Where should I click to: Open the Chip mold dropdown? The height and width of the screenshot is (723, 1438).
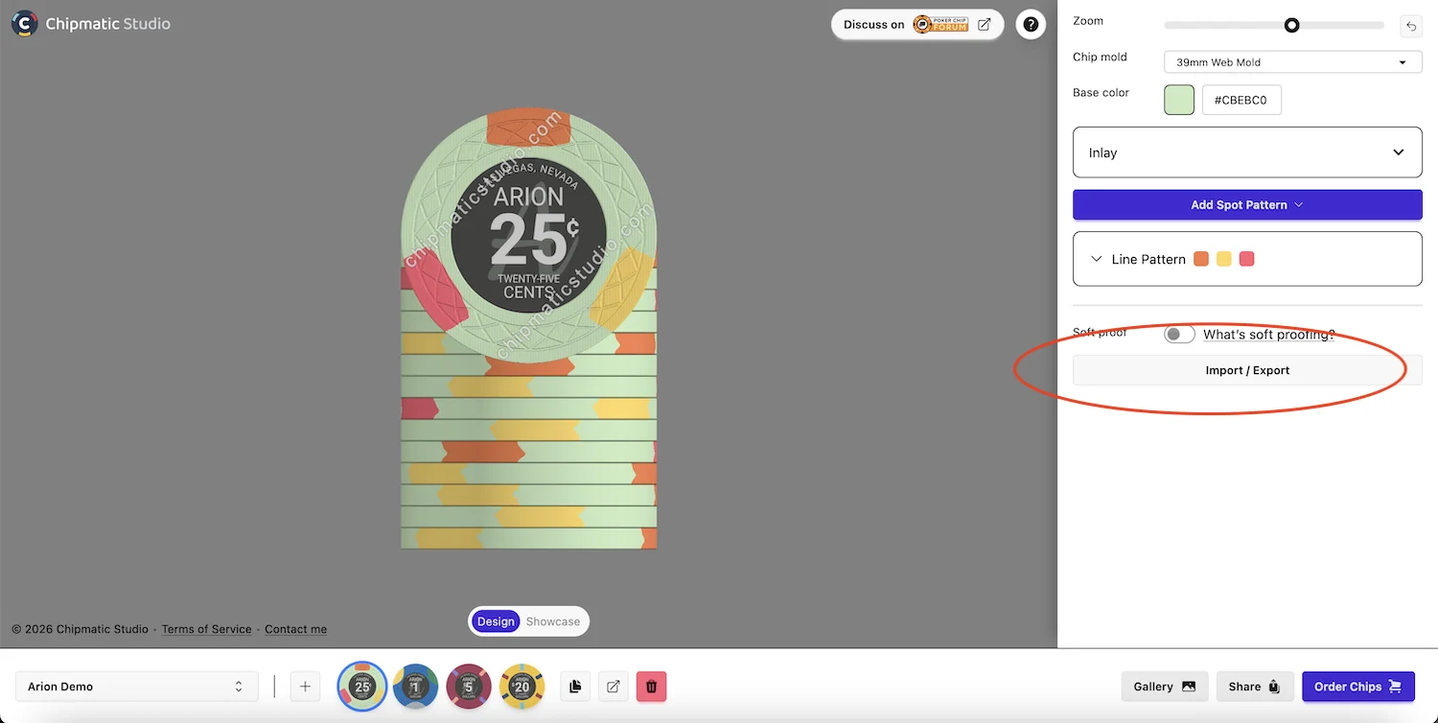1293,62
